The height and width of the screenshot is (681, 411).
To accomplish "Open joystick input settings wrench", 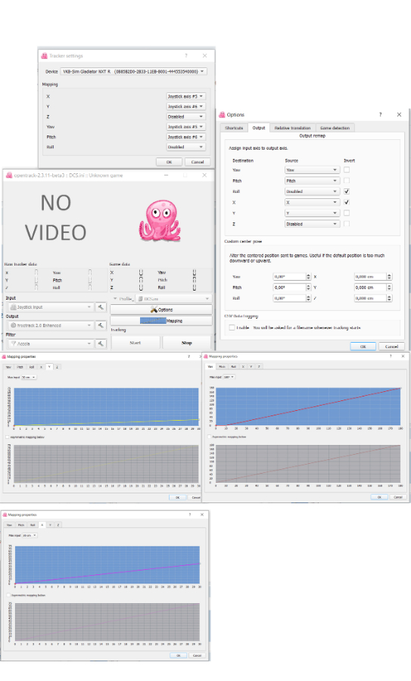I will click(x=101, y=307).
